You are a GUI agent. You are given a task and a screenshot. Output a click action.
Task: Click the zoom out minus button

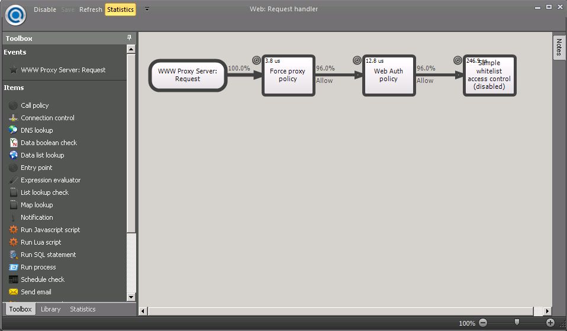483,323
